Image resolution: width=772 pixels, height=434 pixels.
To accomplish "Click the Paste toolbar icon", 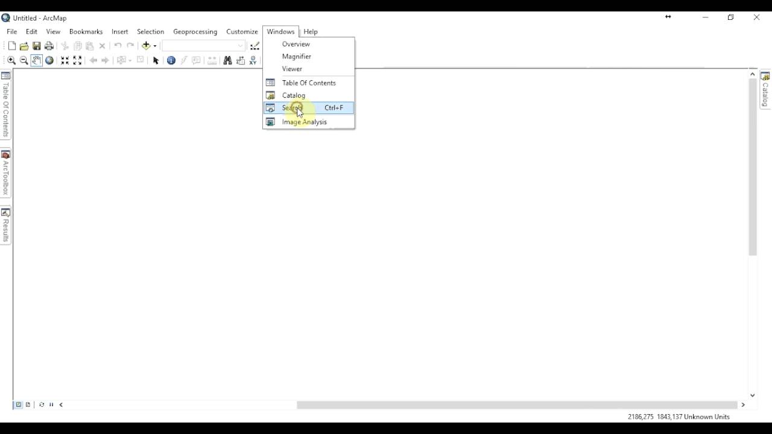I will coord(90,46).
